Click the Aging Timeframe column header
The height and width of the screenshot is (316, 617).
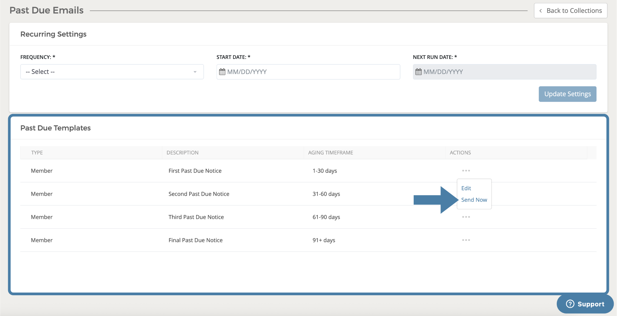[330, 153]
